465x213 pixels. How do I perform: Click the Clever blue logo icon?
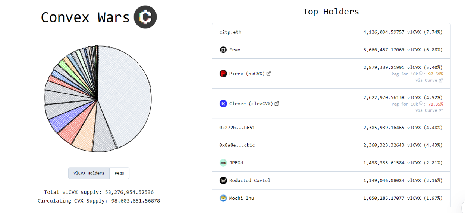(x=223, y=104)
